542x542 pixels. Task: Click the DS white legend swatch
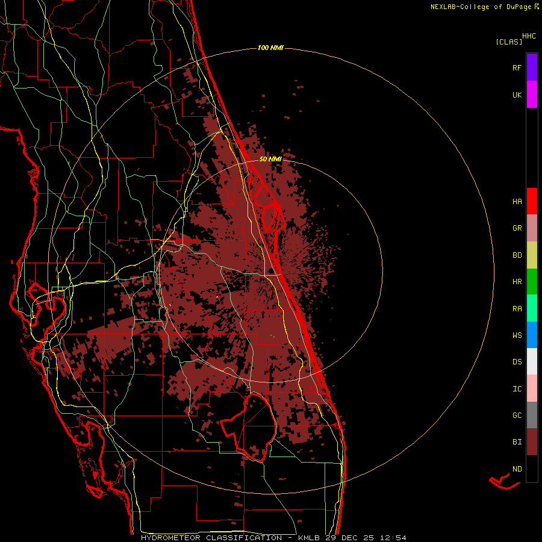pos(532,361)
